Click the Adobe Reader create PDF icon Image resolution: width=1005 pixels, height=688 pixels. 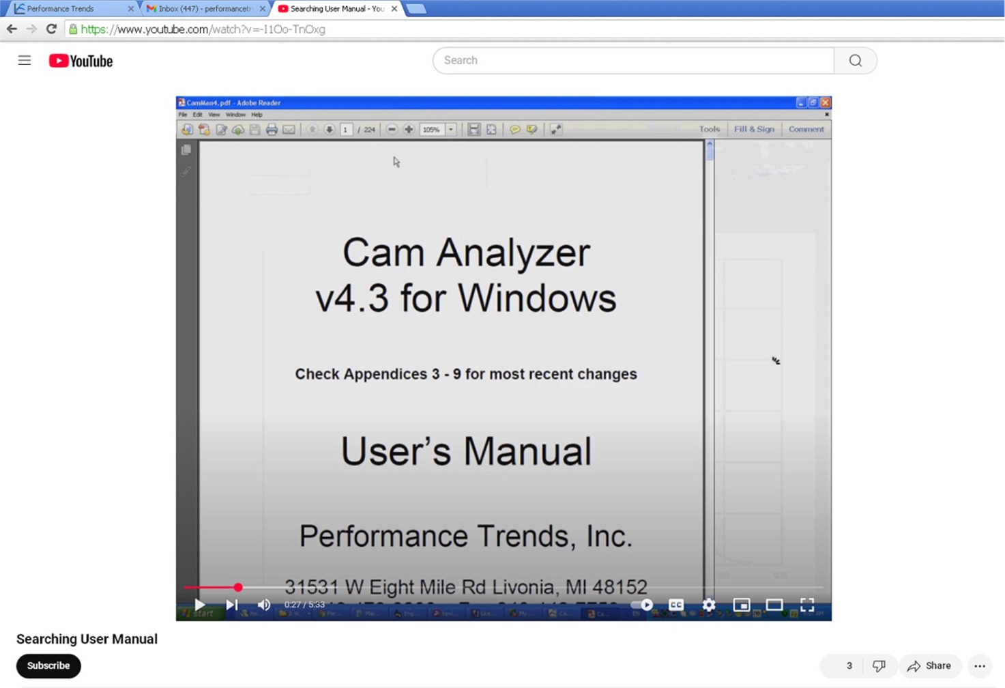204,130
